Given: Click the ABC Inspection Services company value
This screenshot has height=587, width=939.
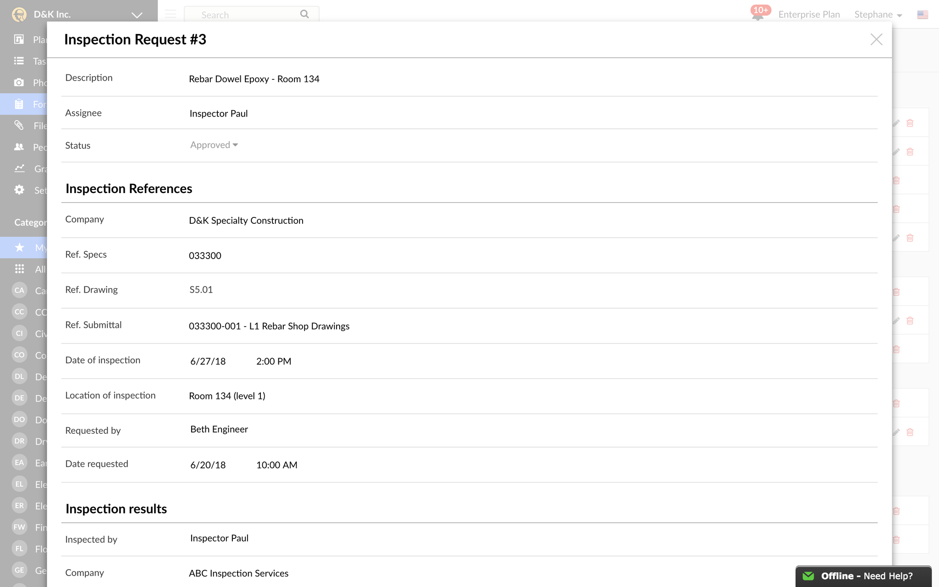Looking at the screenshot, I should [x=238, y=574].
